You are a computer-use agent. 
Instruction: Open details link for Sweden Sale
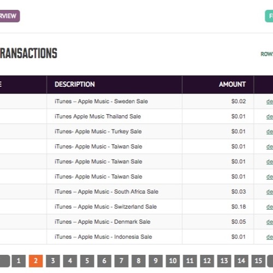270,102
